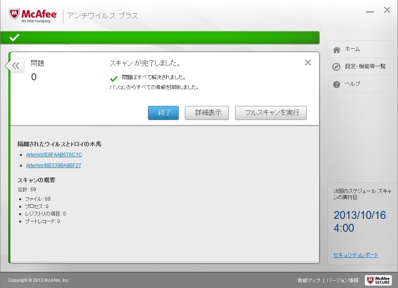This screenshot has width=398, height=288.
Task: Click アンチウイルス プラス product title
Action: [x=102, y=16]
